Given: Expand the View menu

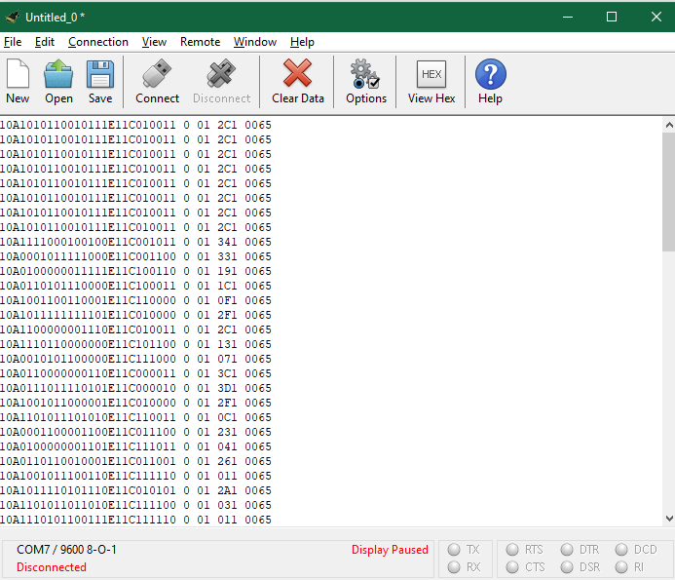Looking at the screenshot, I should tap(154, 42).
